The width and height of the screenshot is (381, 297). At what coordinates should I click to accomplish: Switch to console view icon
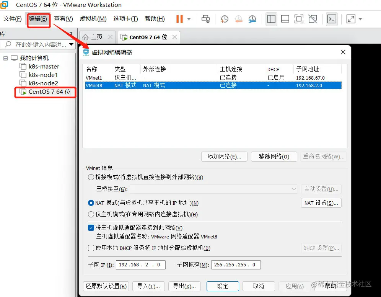pyautogui.click(x=332, y=19)
